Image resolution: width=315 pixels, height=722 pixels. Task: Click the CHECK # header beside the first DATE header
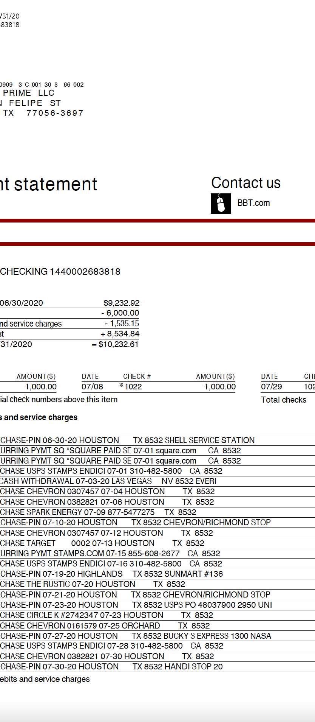137,377
